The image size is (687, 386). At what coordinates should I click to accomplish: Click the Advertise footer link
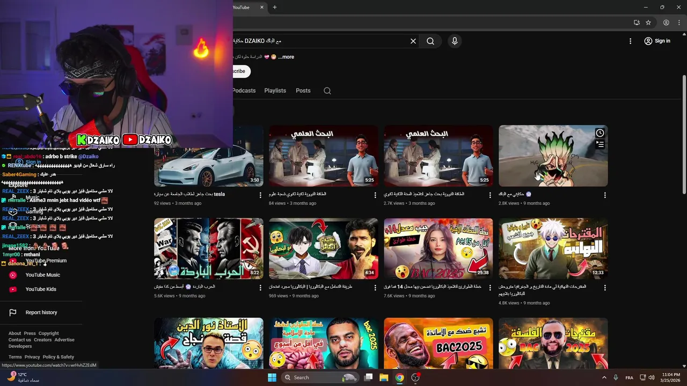pyautogui.click(x=64, y=340)
